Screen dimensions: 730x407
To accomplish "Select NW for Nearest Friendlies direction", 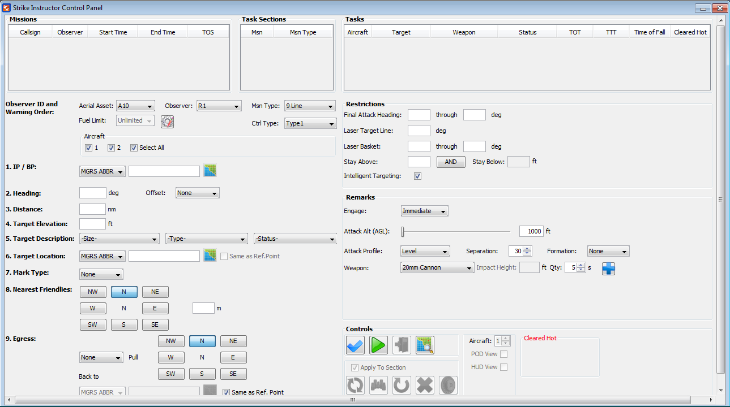I will coord(93,292).
